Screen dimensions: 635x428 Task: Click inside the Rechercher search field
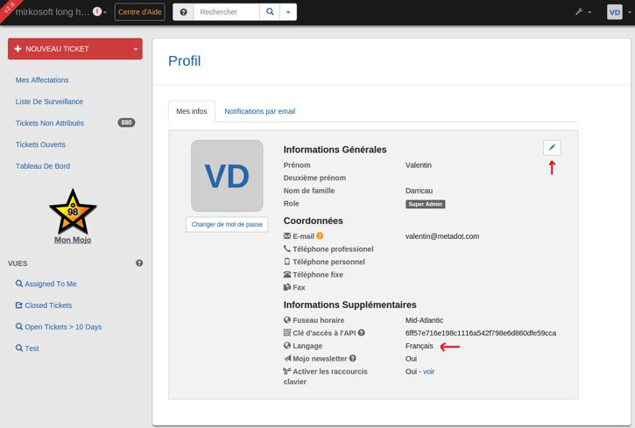tap(226, 12)
